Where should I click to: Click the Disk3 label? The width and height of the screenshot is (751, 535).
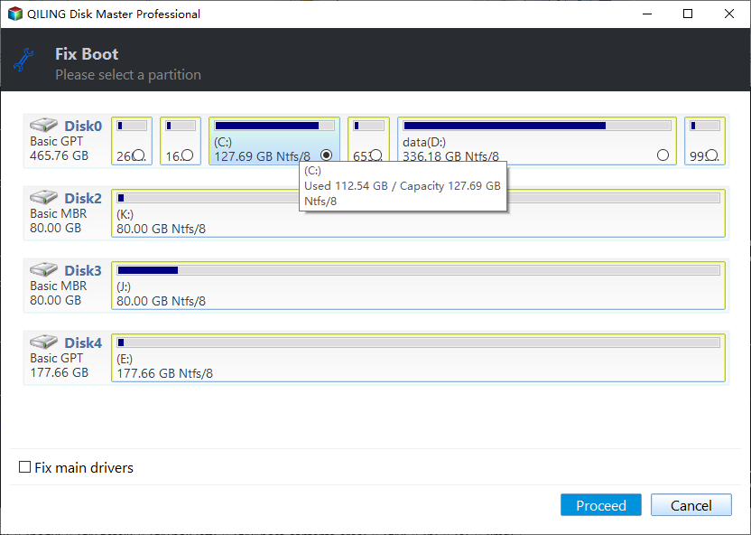tap(83, 270)
